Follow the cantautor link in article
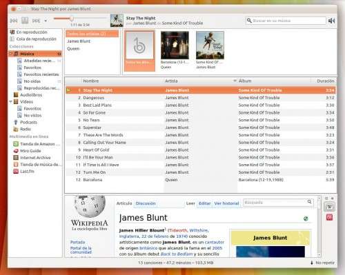Viewport: 345px width, 275px height. (x=214, y=242)
